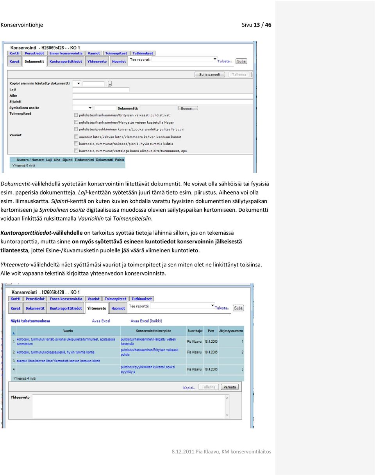
Task: Select the active Dokumentit sub-tab
Action: tap(34, 61)
